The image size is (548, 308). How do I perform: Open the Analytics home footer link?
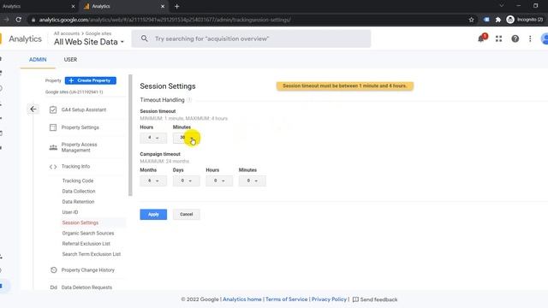point(242,299)
